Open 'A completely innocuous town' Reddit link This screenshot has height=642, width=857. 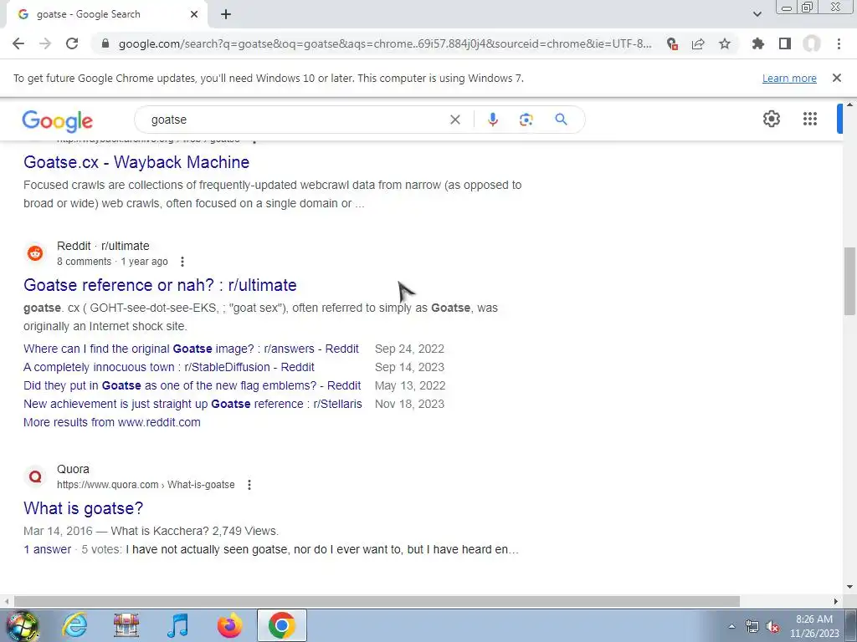(x=169, y=368)
